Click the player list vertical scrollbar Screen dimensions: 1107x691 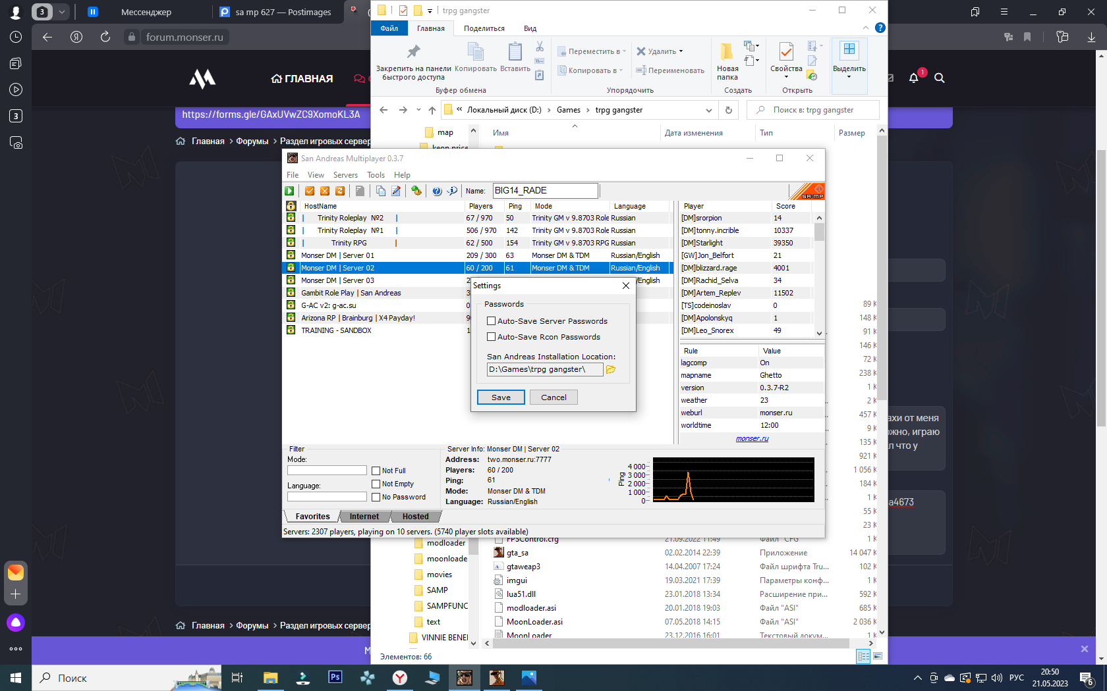pos(819,274)
